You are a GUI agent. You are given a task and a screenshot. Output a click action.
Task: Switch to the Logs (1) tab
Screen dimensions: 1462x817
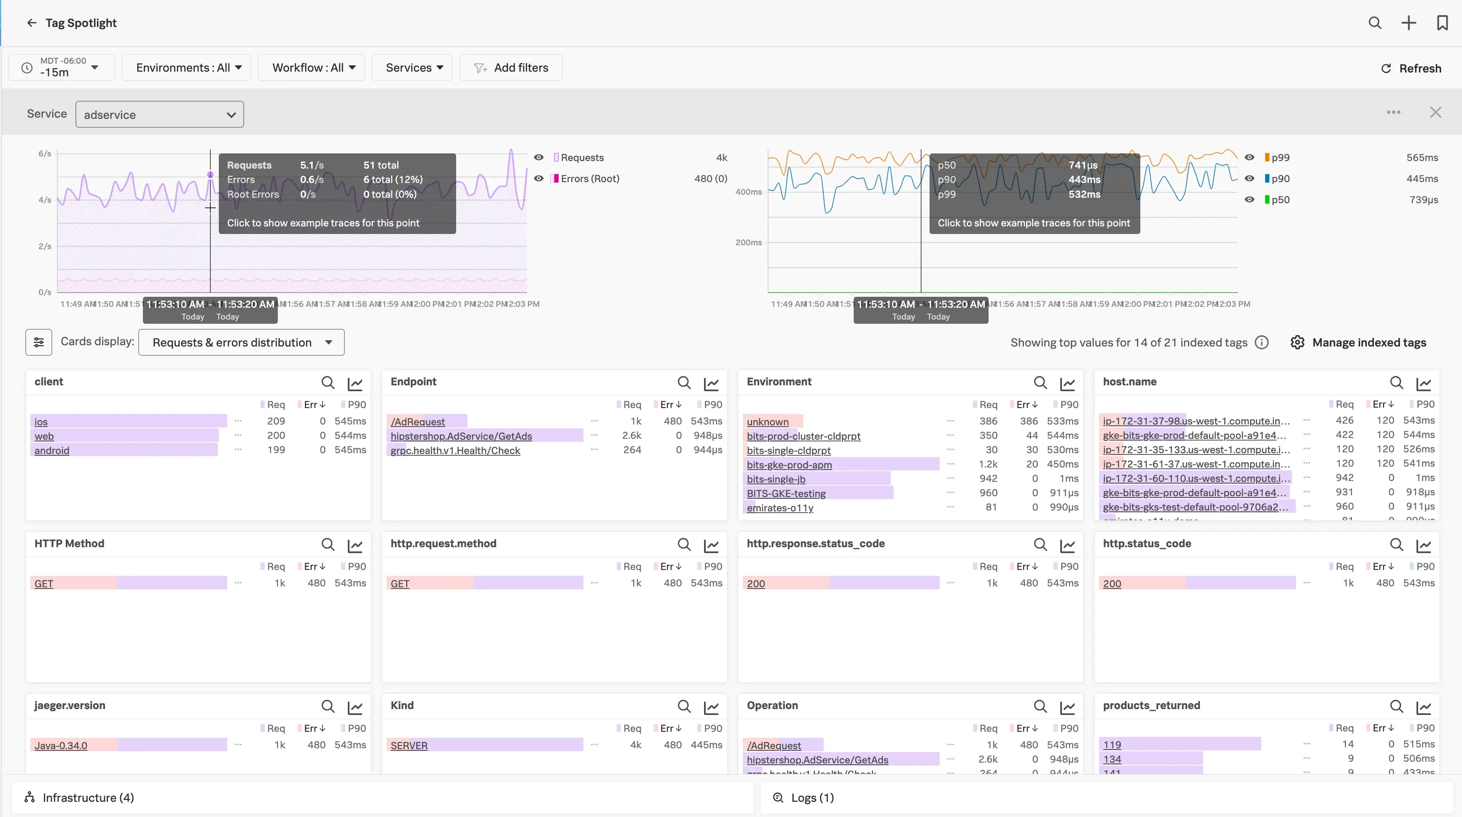point(812,797)
